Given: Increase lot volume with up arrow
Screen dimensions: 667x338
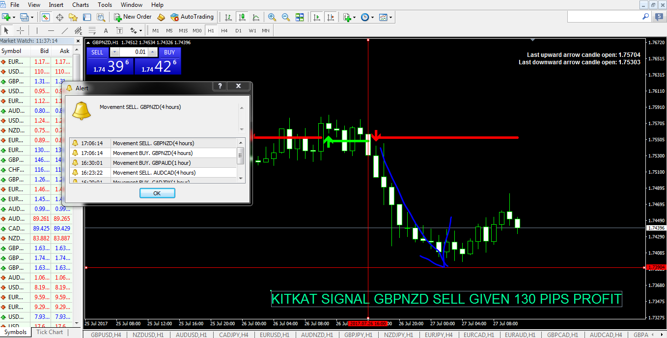Looking at the screenshot, I should (x=153, y=52).
